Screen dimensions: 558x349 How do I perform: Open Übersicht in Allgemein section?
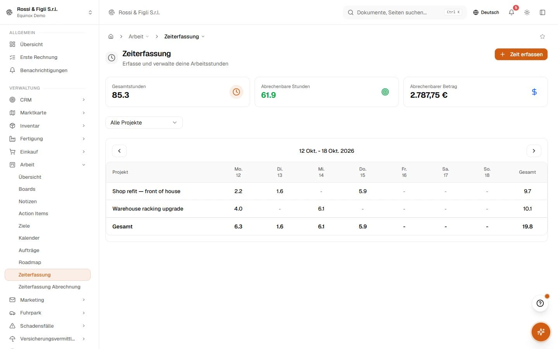(47, 44)
